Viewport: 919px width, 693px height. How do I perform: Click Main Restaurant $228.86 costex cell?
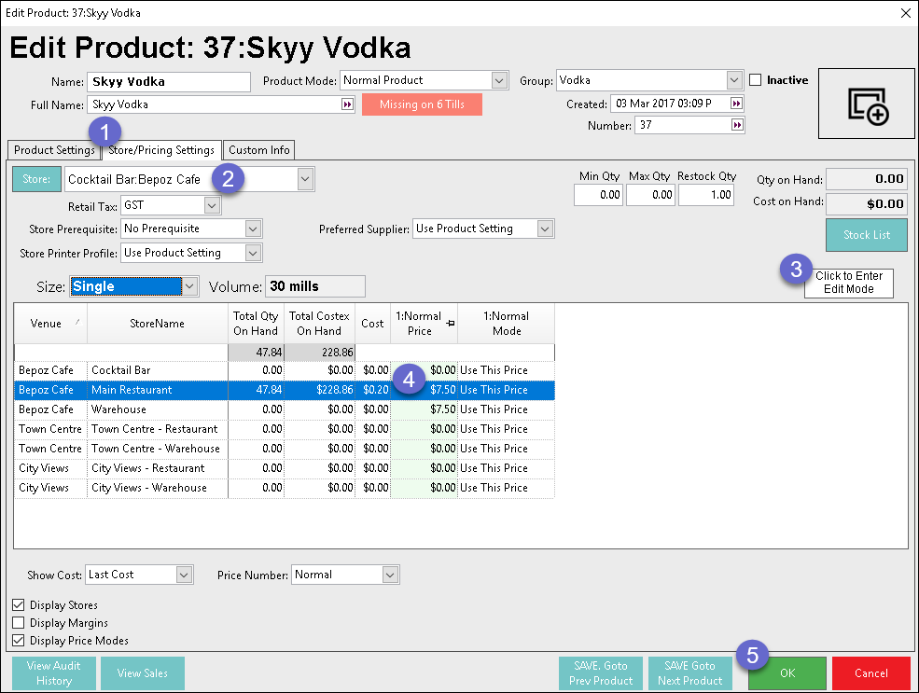coord(319,390)
